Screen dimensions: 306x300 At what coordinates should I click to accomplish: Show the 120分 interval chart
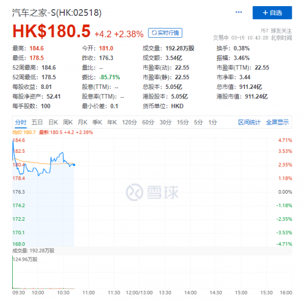point(130,122)
